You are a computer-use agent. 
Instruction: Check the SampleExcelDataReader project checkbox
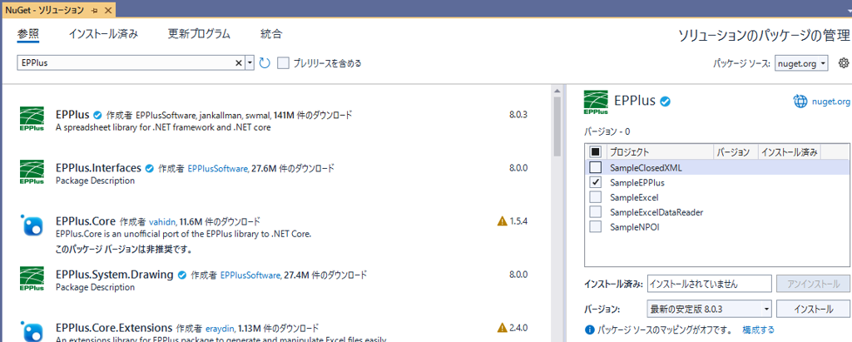596,211
